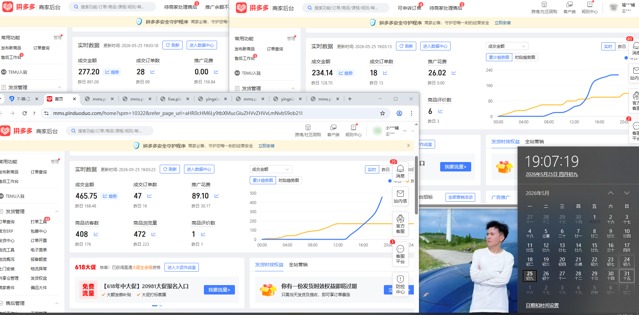Click 全部营销活动 in top-right window

coord(460,197)
